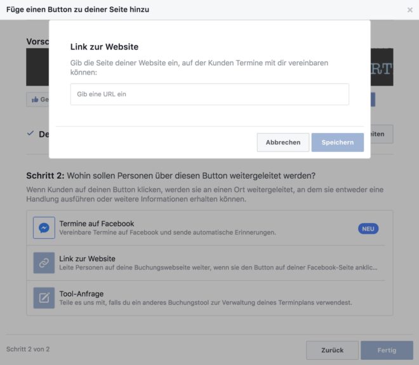Cancel with the Abbrechen button
The width and height of the screenshot is (419, 365).
click(283, 143)
